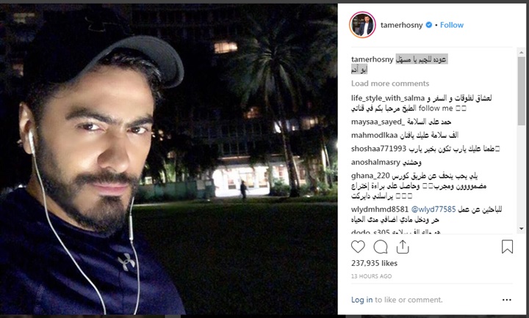Click the 13 hours ago timestamp
The image size is (529, 318).
pos(371,276)
